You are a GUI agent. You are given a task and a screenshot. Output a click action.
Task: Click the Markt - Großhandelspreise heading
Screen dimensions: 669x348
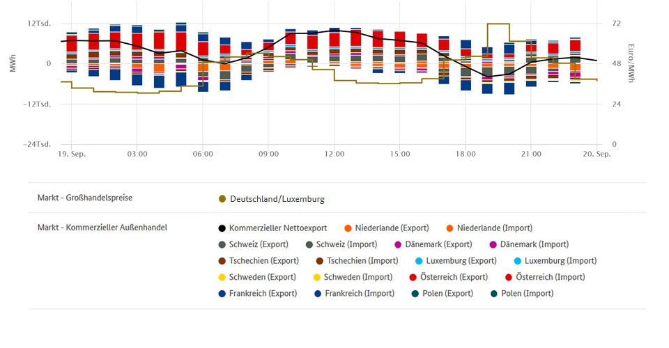(85, 198)
